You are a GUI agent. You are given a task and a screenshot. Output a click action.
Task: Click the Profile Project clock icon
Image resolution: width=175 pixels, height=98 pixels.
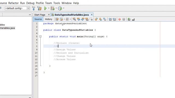point(60,8)
